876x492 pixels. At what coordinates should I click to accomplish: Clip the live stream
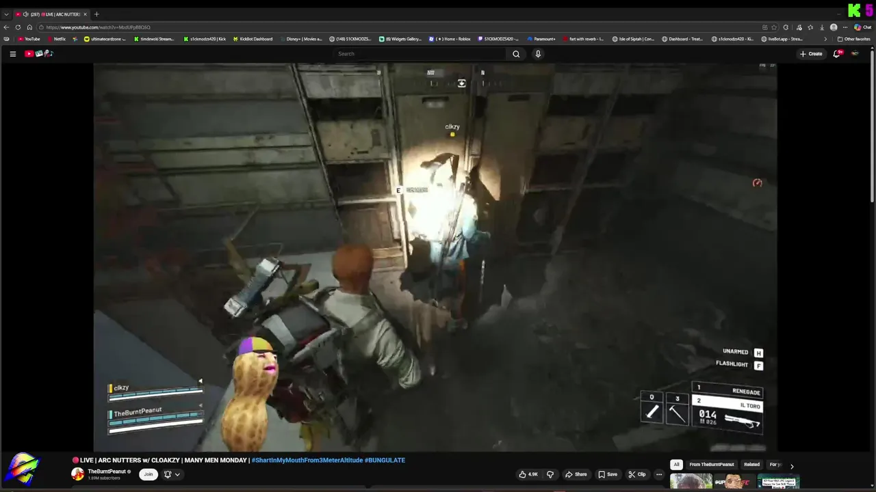pos(637,474)
